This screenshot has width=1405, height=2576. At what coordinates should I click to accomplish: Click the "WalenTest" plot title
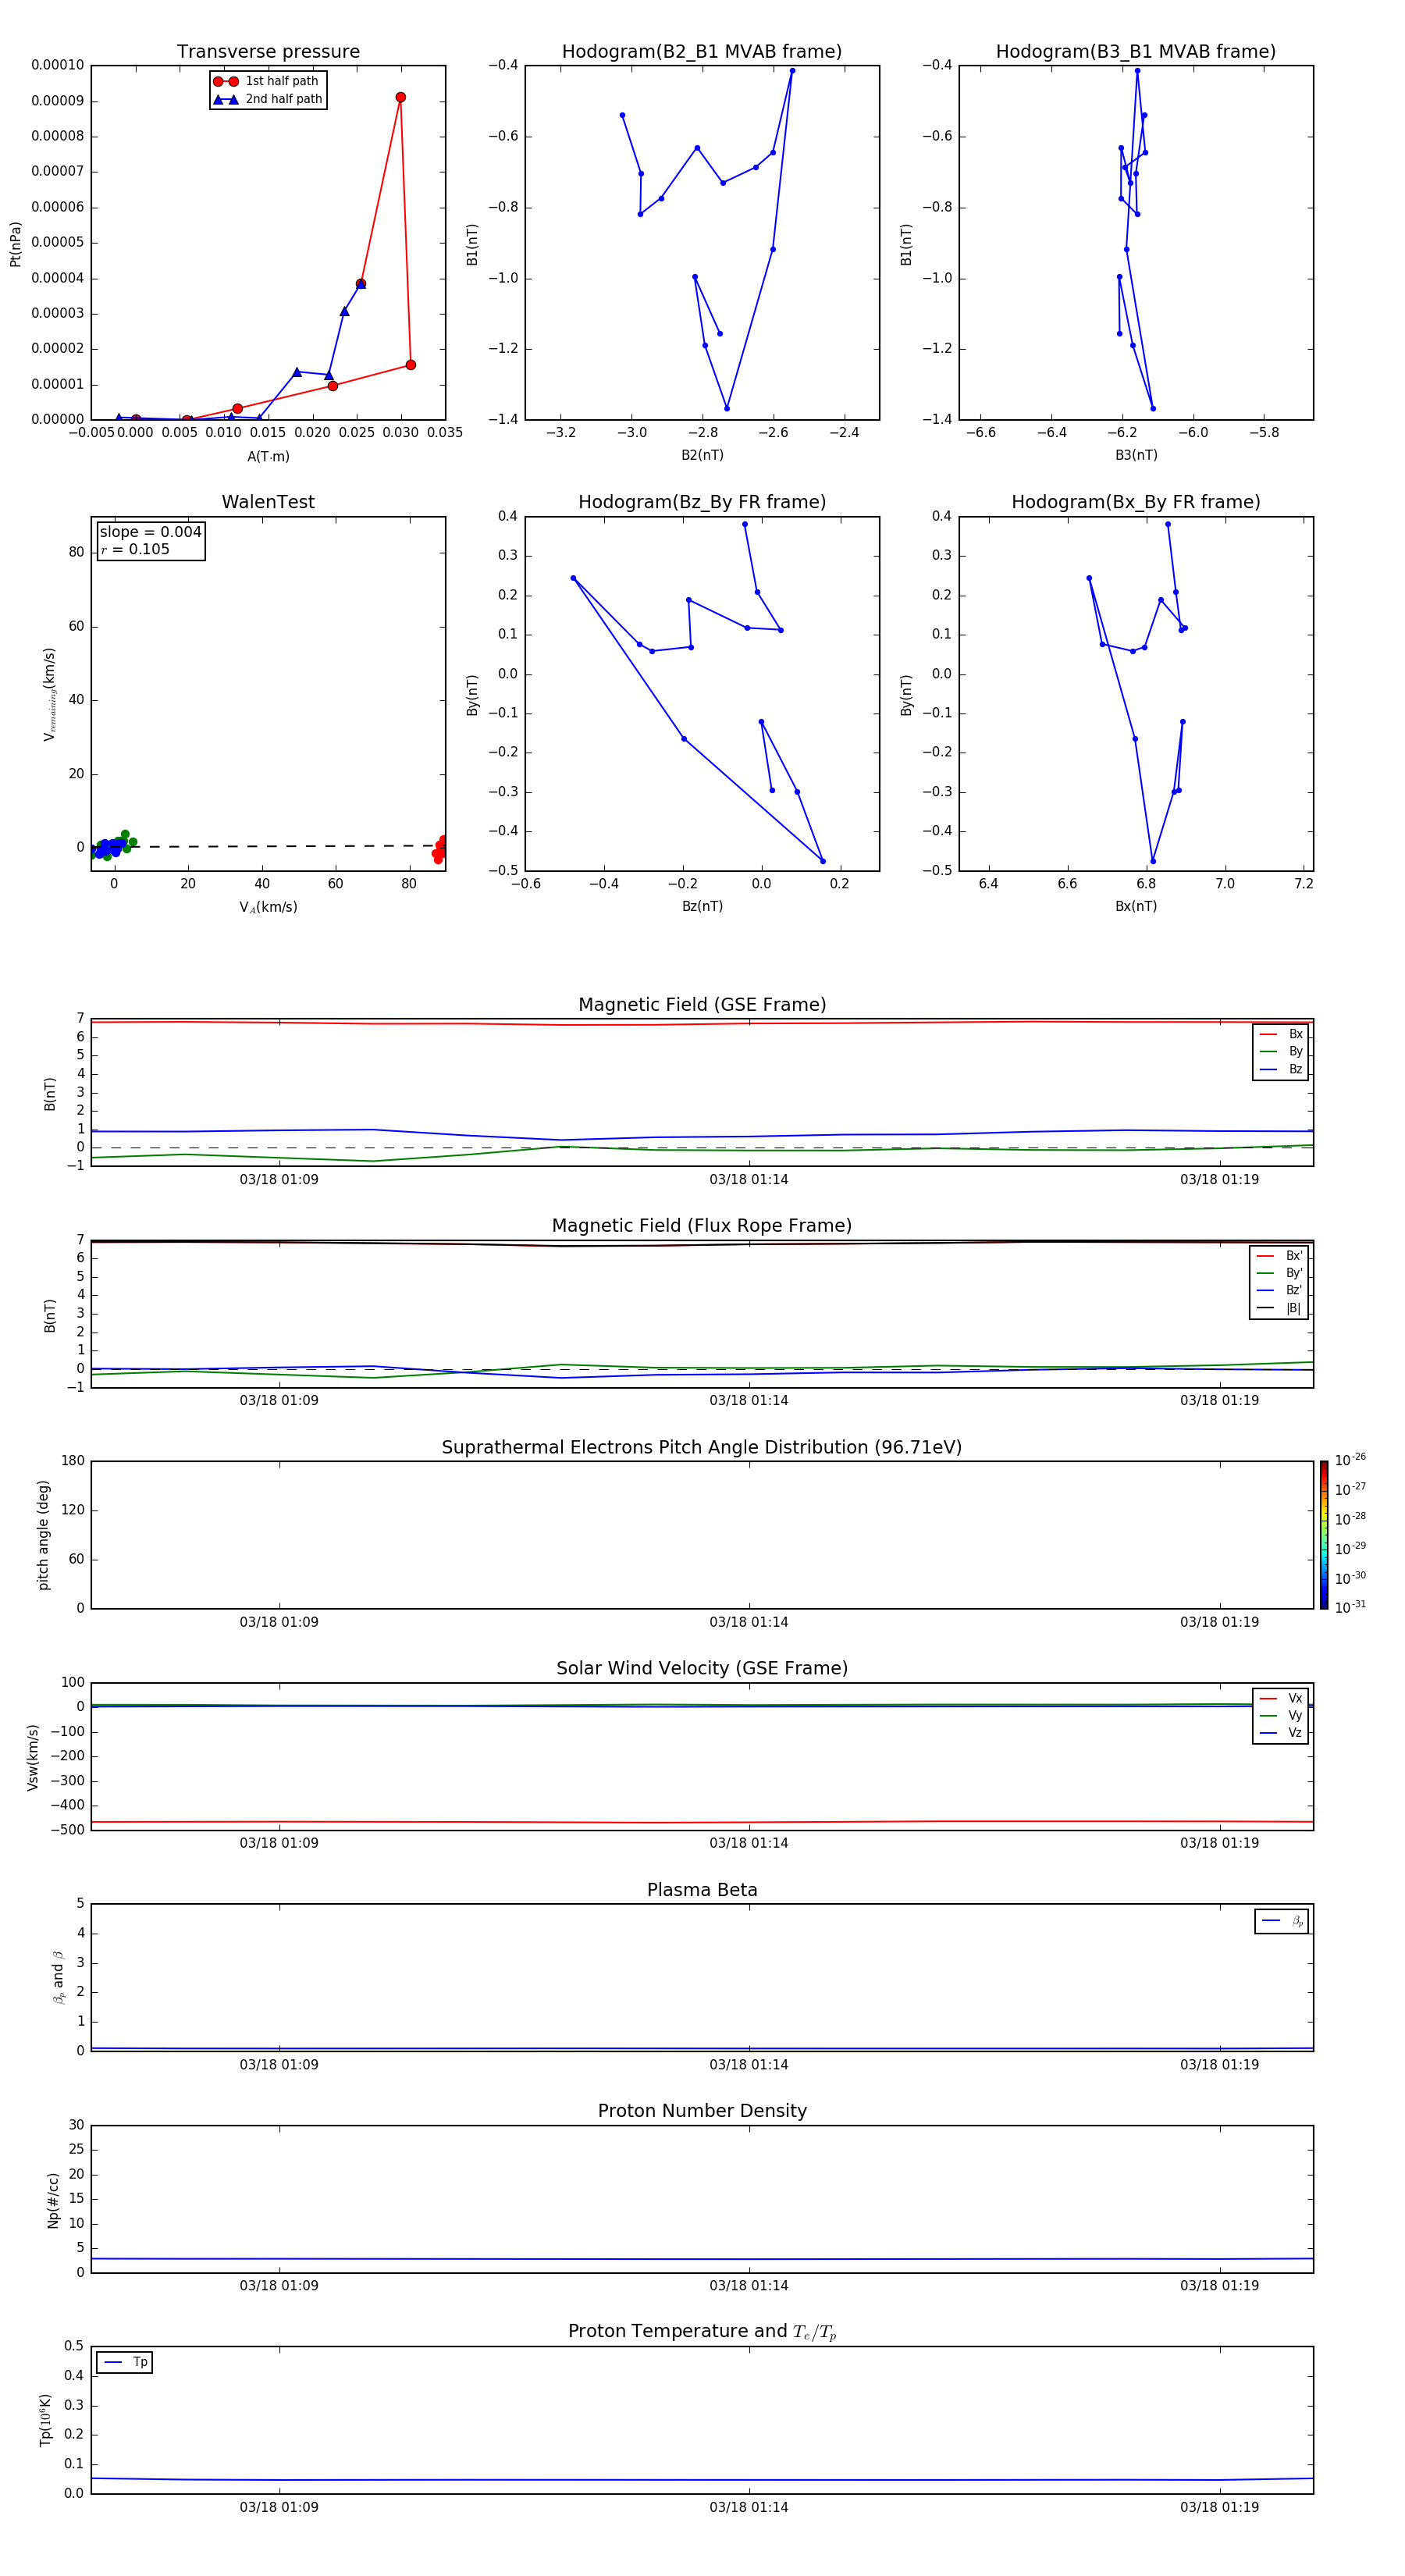[268, 502]
